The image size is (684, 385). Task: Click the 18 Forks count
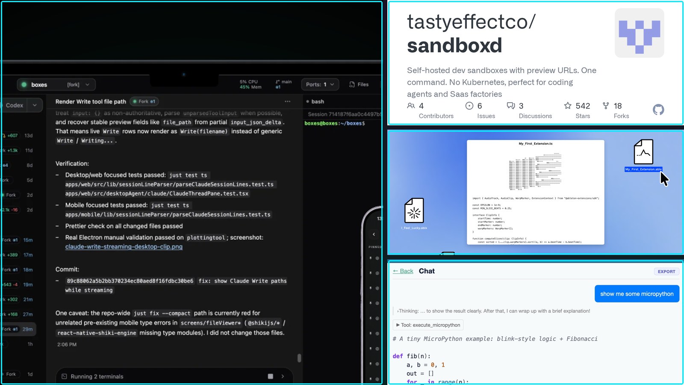618,106
